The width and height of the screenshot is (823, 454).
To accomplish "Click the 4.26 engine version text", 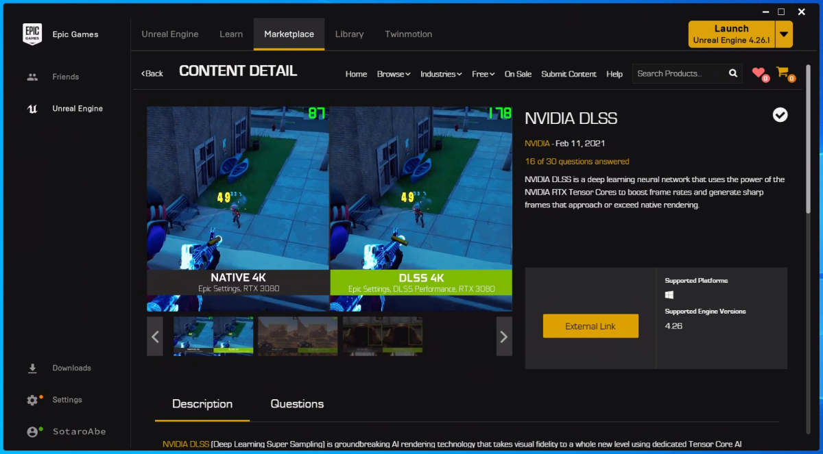I will pyautogui.click(x=673, y=326).
